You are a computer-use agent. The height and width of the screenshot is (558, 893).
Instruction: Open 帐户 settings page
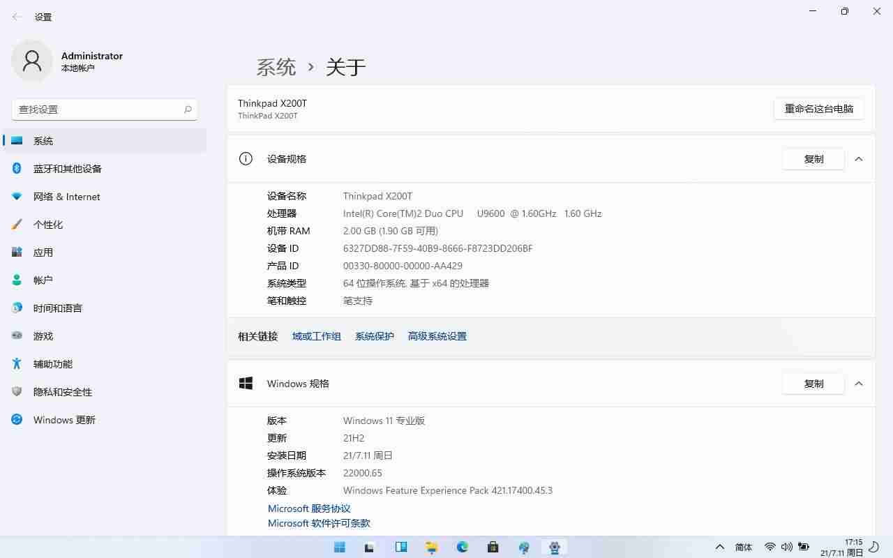pos(105,280)
